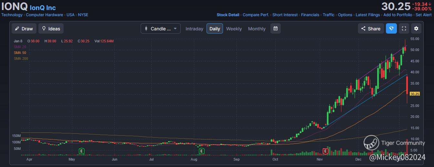Screen dimensions: 434x167
Task: Open the Technology sector link
Action: [12, 15]
